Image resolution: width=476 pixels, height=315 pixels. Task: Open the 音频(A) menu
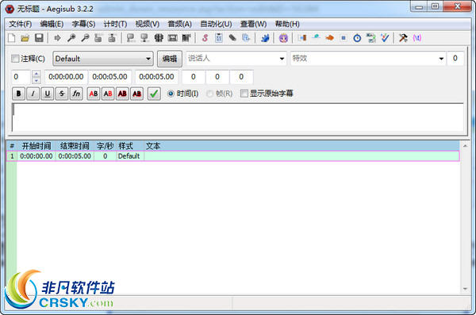180,24
